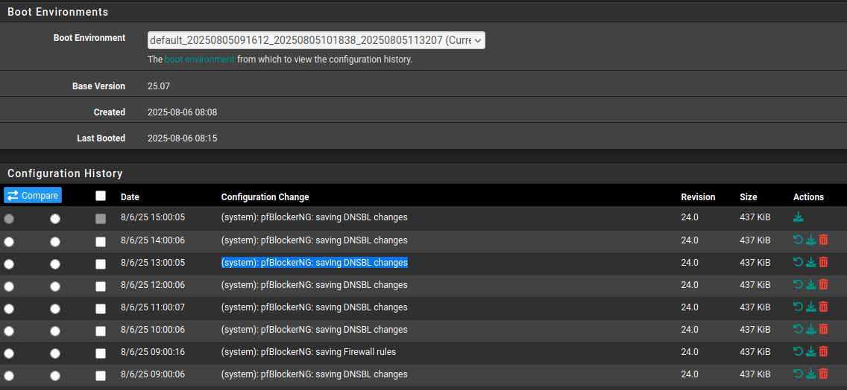This screenshot has height=390, width=847.
Task: Delete the 11:00:07 configuration
Action: pyautogui.click(x=823, y=307)
